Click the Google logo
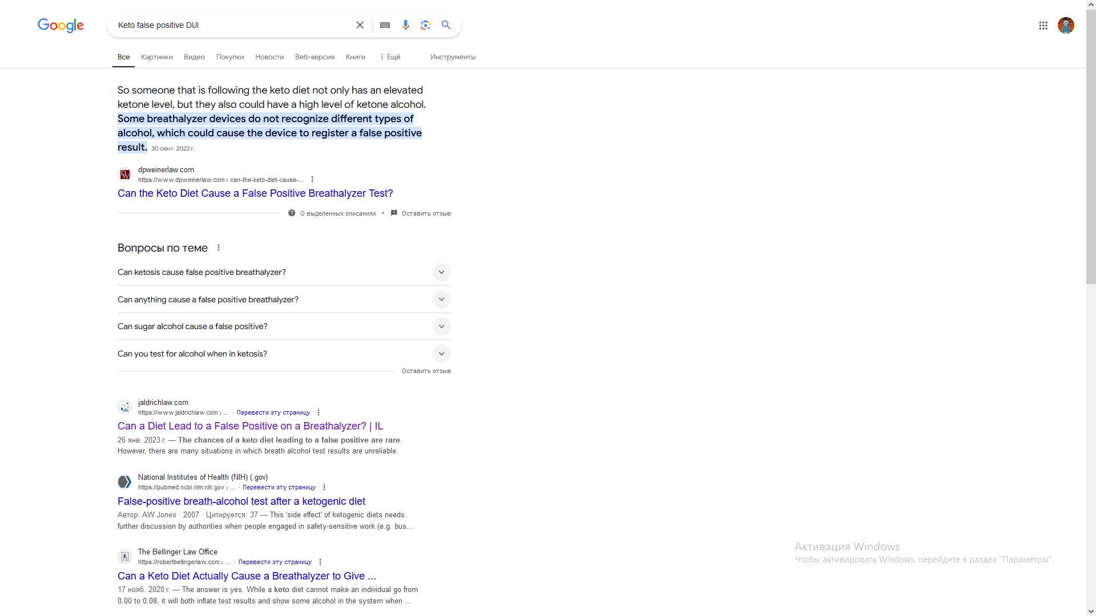Viewport: 1096px width, 616px height. (61, 25)
